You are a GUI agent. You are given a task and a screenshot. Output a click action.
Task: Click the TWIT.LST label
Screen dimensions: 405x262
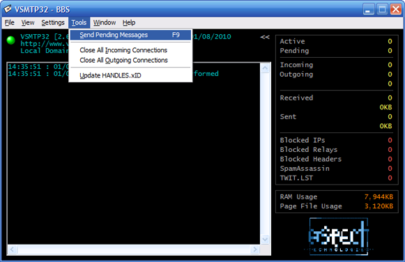click(x=296, y=178)
